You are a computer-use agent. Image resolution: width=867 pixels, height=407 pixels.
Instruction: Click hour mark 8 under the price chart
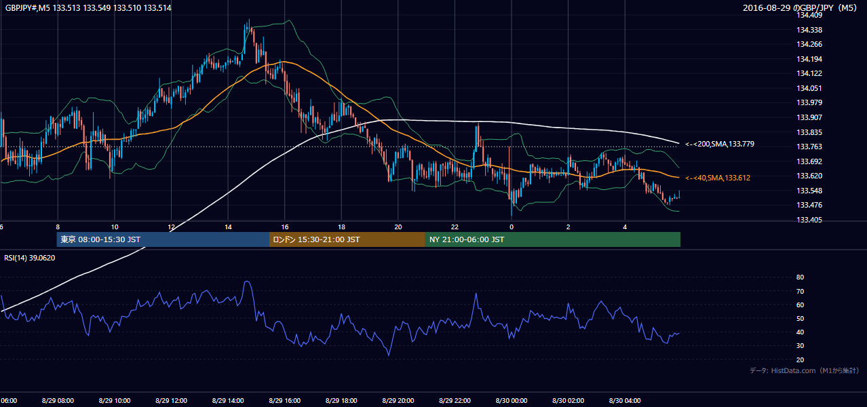point(58,227)
